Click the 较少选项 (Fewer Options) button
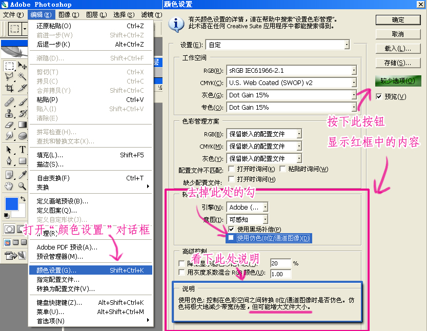 [398, 81]
